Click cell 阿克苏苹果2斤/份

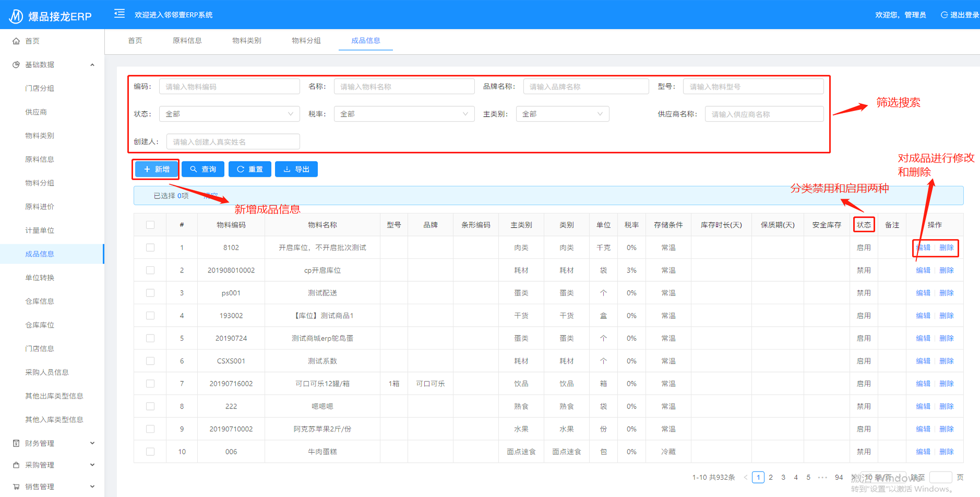(x=322, y=429)
